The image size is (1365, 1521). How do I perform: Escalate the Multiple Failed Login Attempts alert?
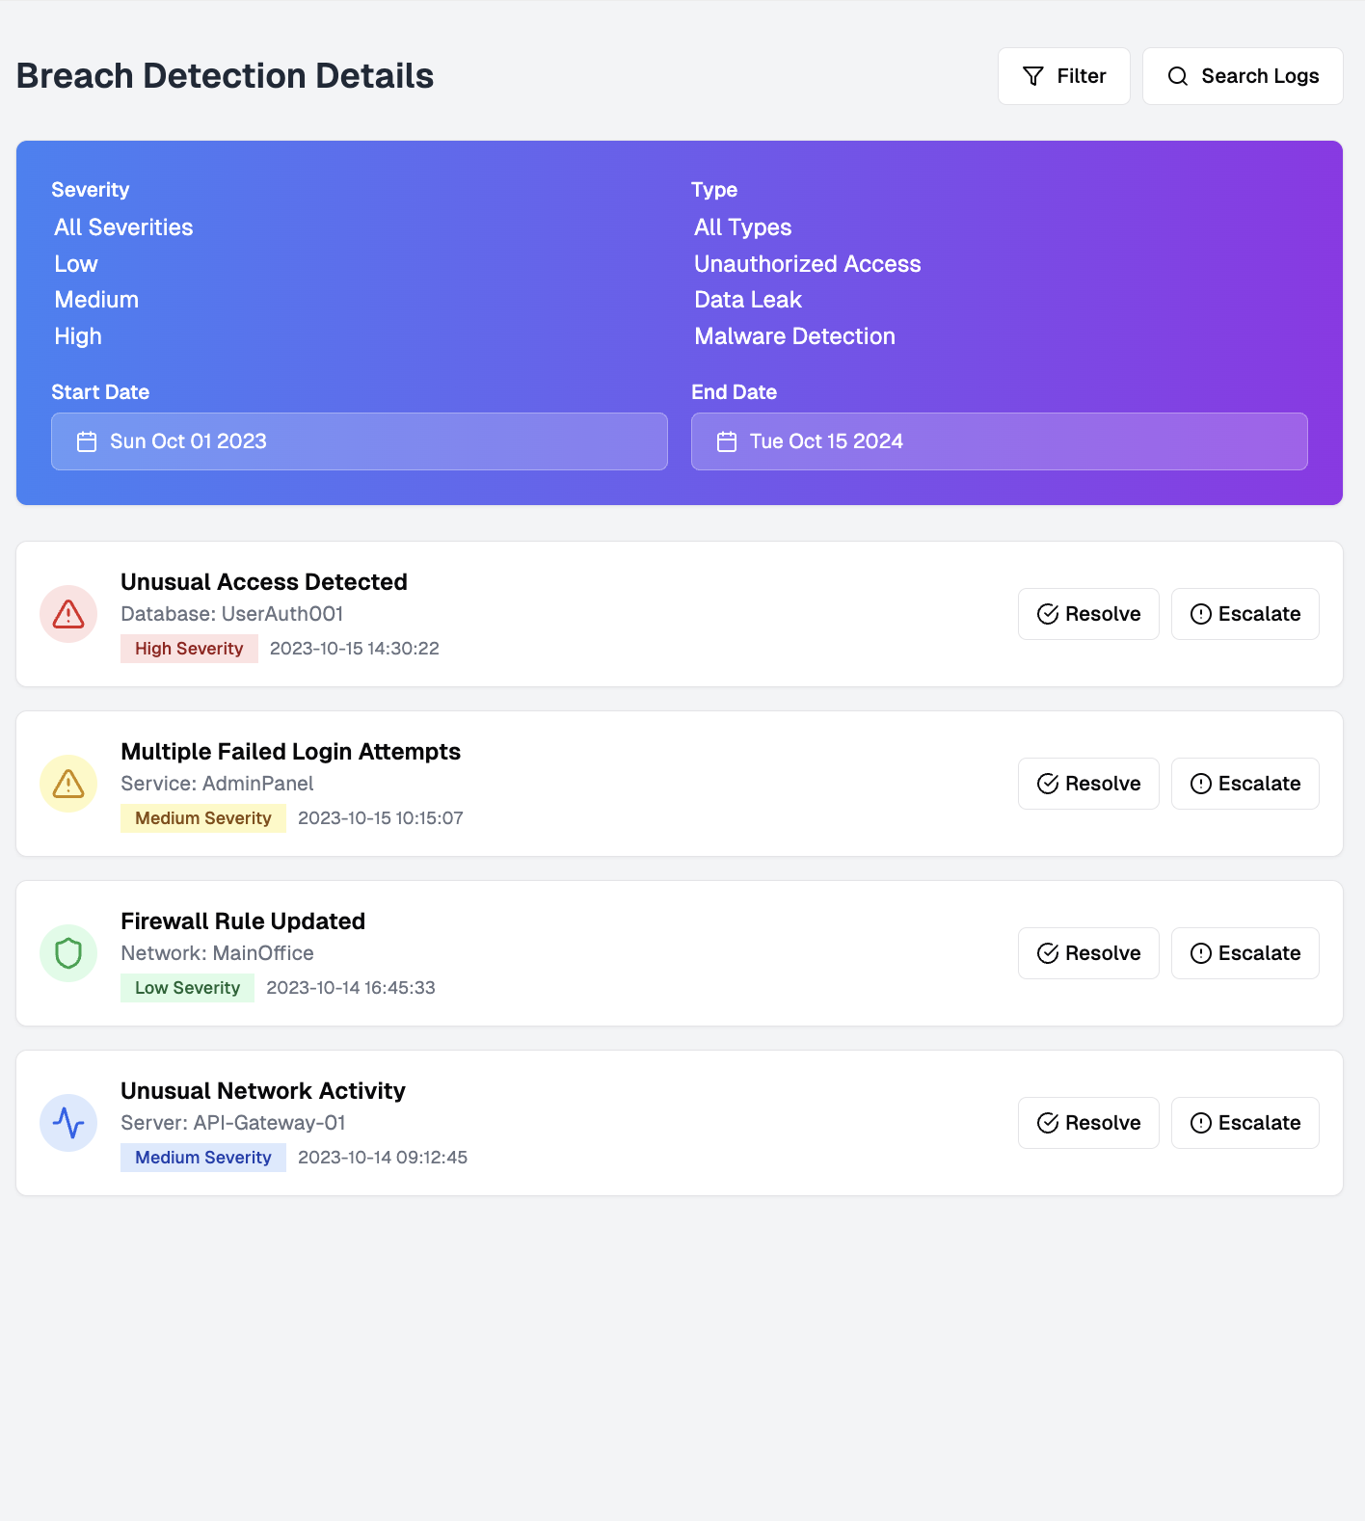1245,784
